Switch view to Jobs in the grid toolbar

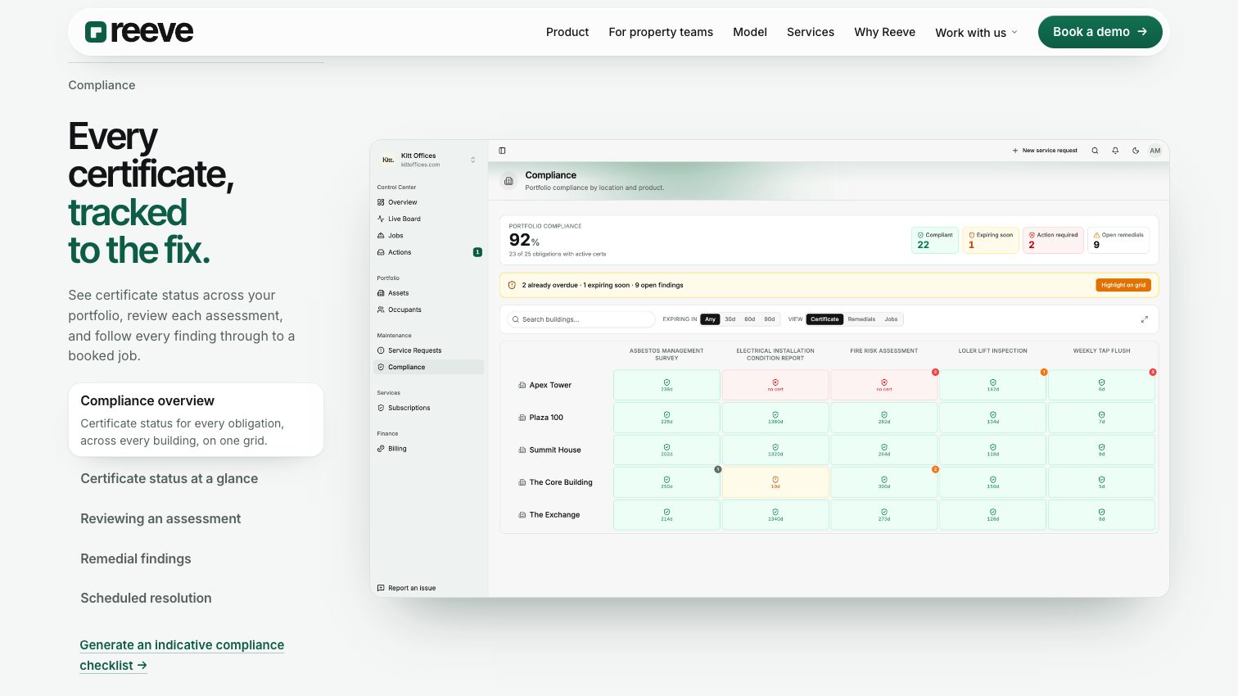point(891,319)
